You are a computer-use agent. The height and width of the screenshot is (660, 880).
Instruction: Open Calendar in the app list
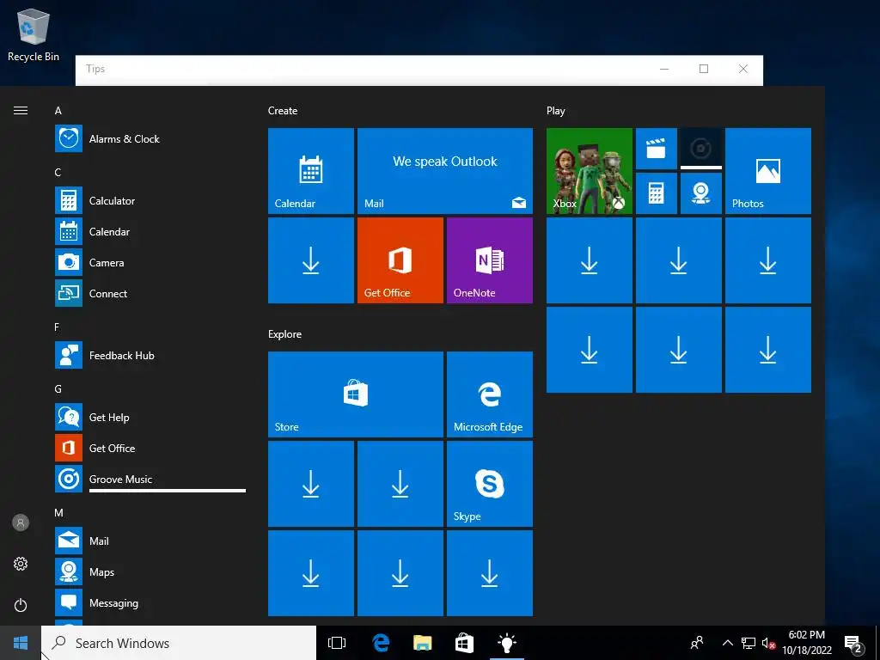150,232
